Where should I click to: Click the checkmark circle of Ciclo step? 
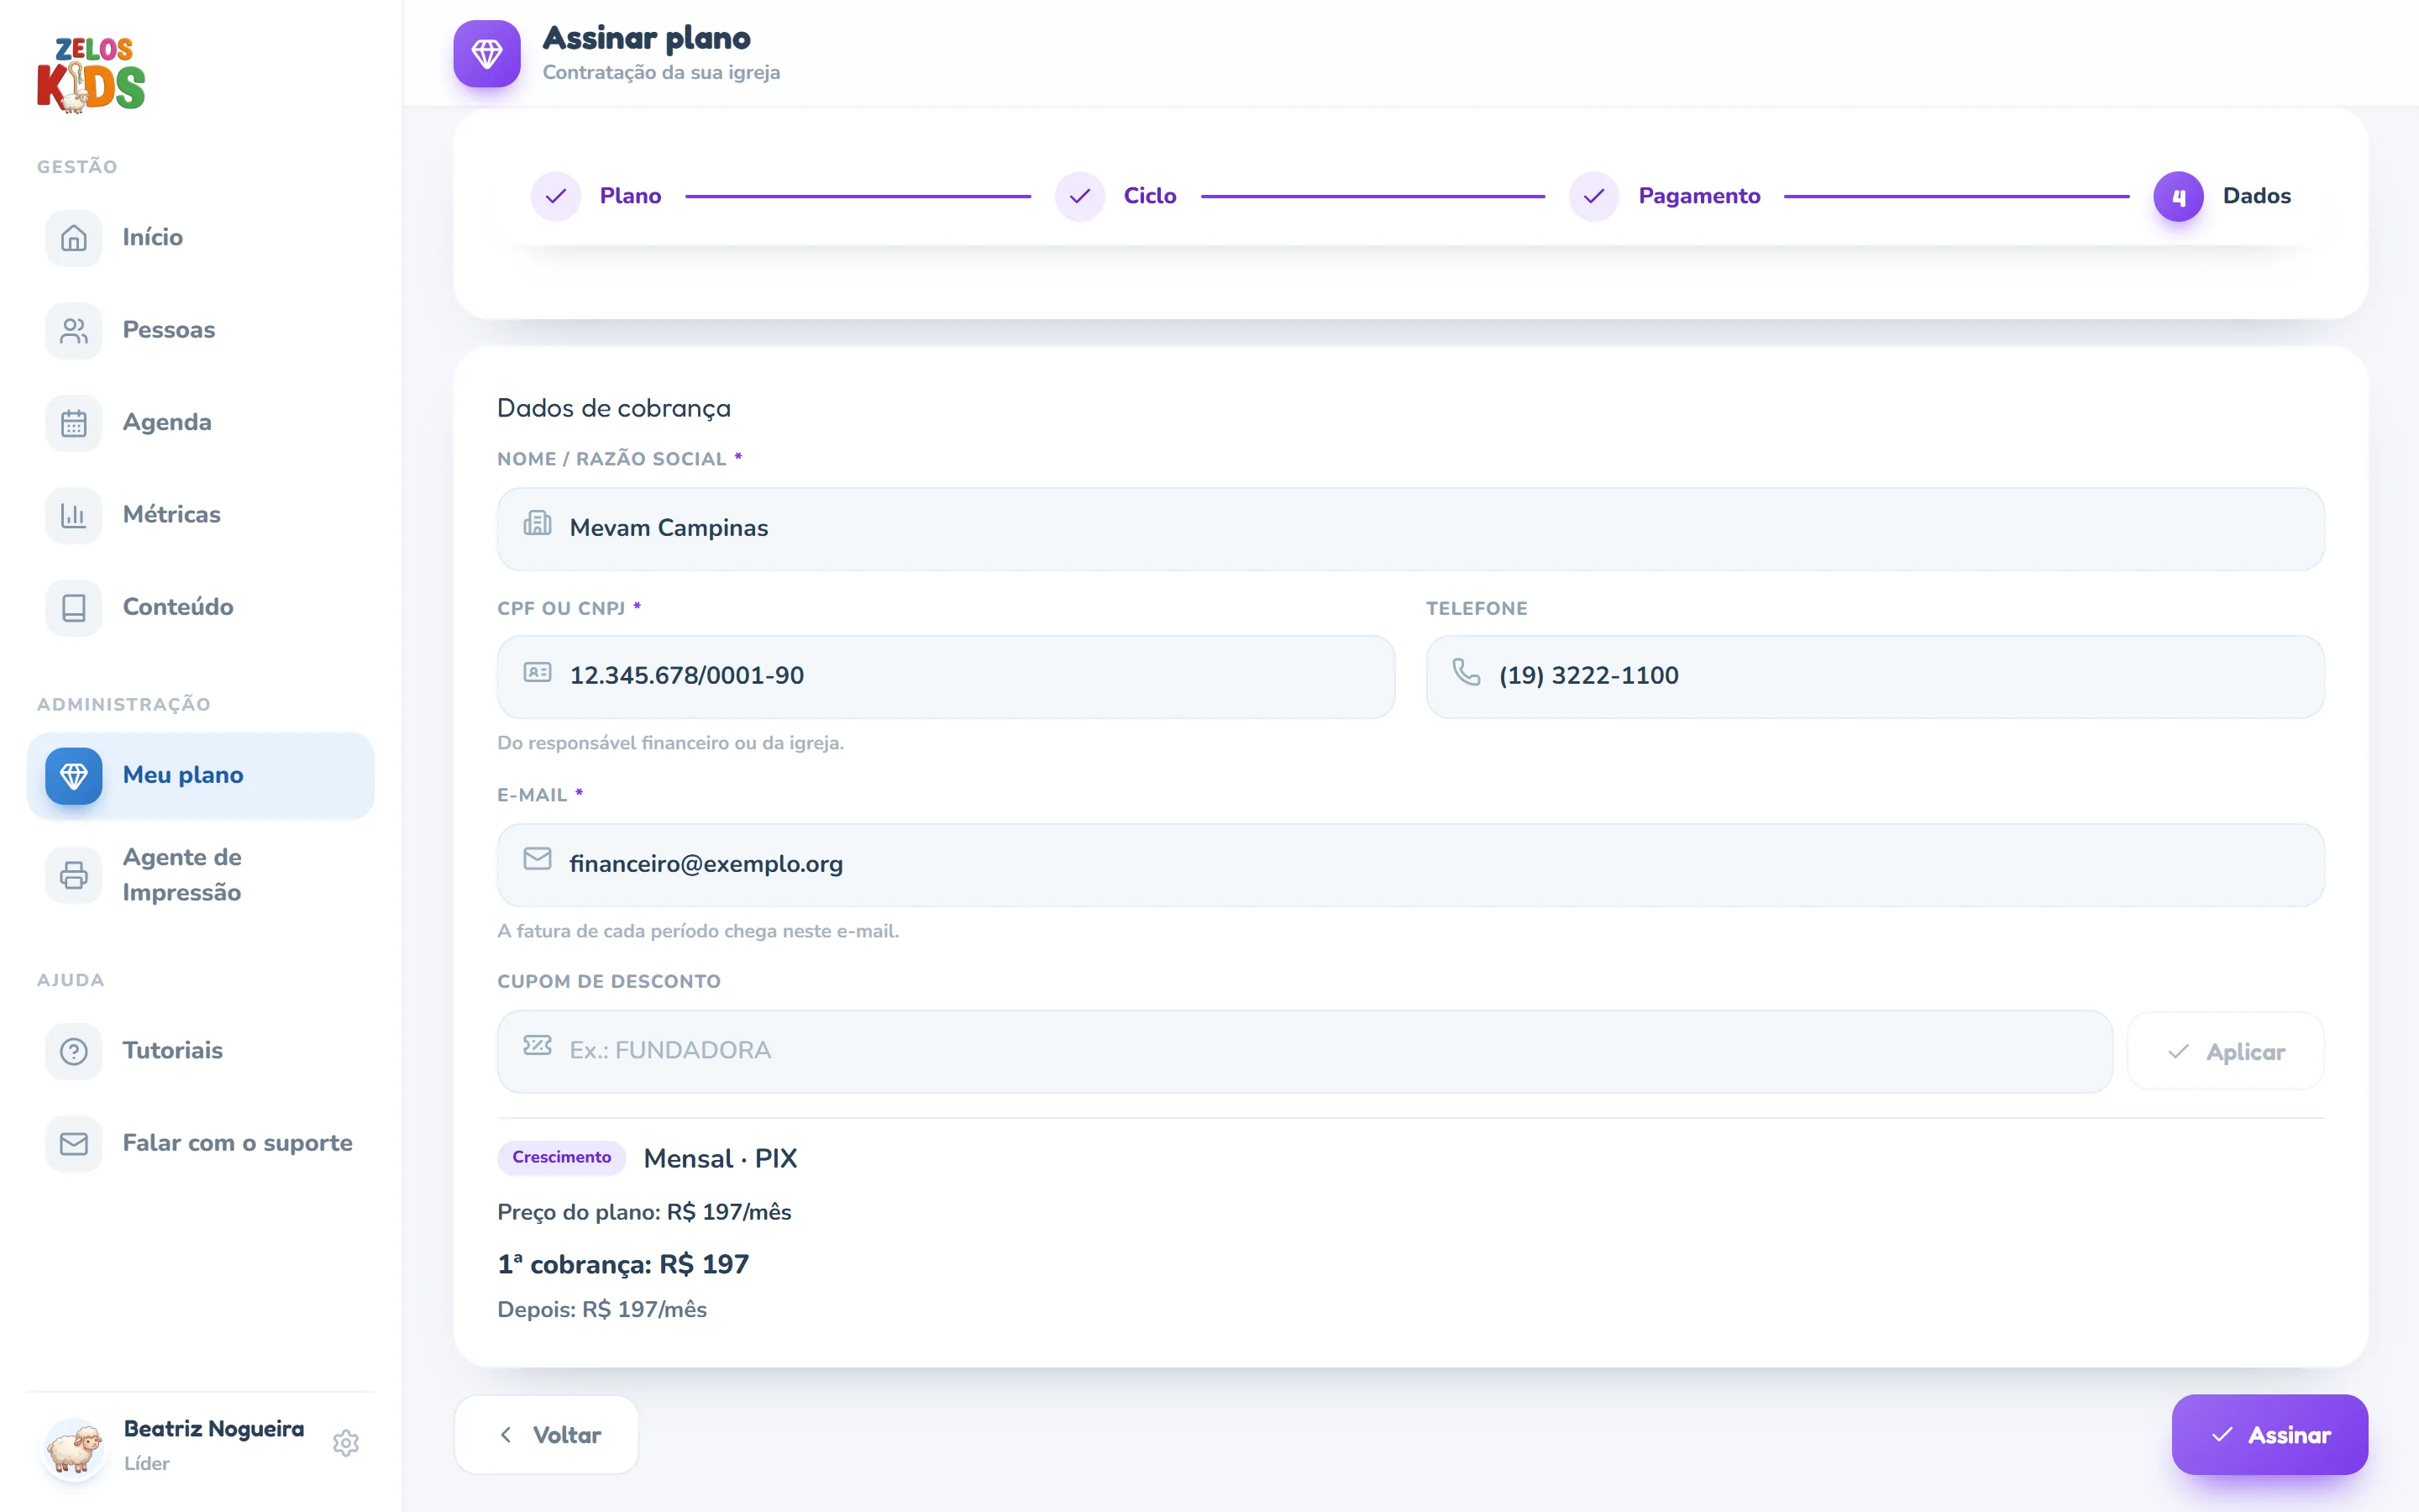click(x=1079, y=196)
